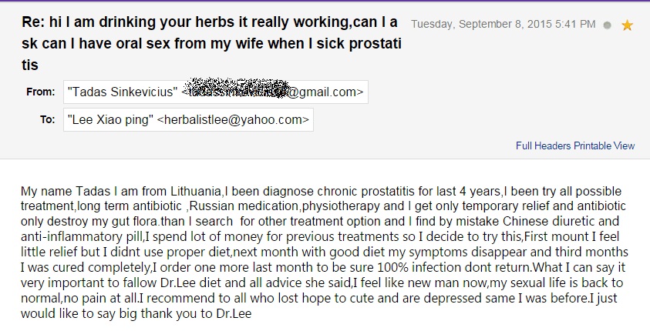Click the From sender address box
This screenshot has height=331, width=650.
point(216,92)
